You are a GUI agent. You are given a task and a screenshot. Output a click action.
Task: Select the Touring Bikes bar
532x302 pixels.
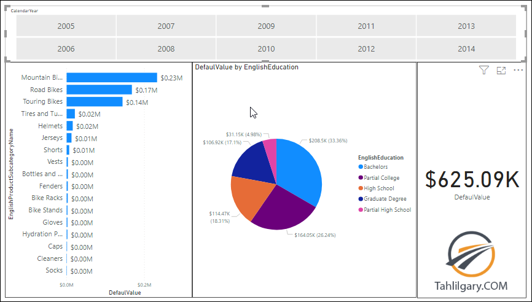pyautogui.click(x=95, y=102)
